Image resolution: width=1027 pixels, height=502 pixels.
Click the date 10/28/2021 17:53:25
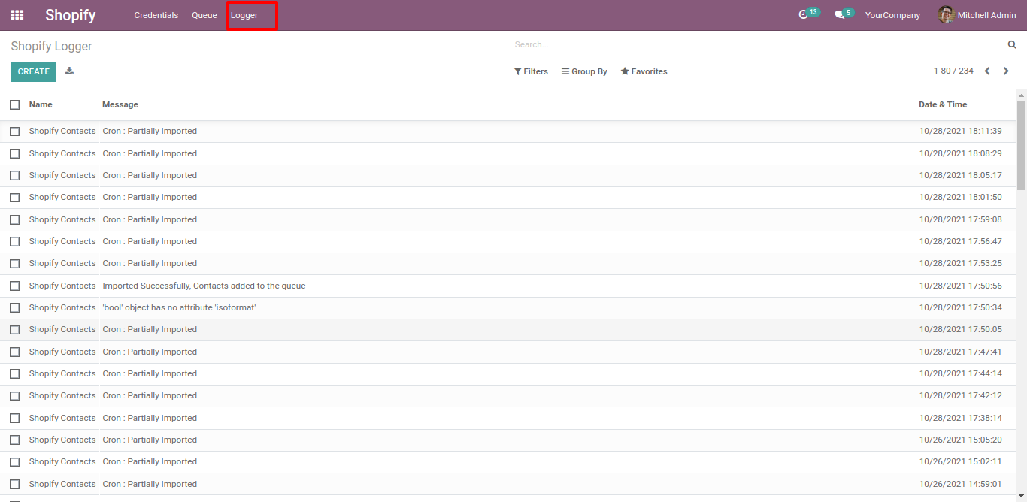960,263
